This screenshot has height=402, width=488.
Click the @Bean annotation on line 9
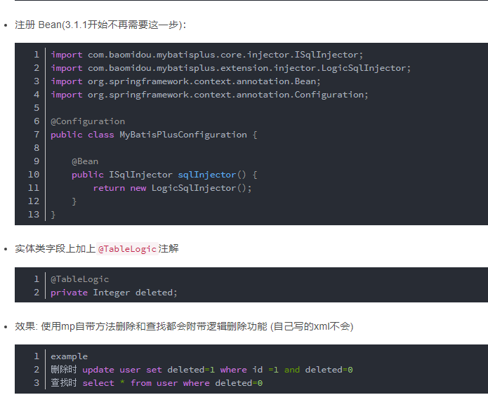pyautogui.click(x=85, y=161)
